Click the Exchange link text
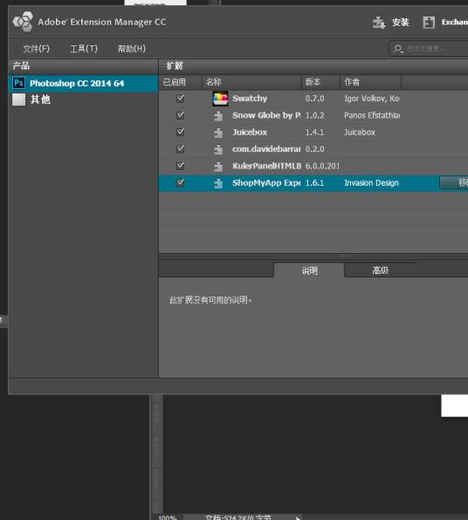Viewport: 468px width, 520px height. [454, 22]
